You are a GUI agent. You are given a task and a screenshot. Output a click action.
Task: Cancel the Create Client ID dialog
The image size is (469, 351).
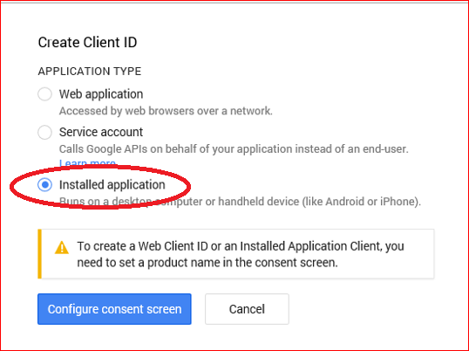[247, 309]
